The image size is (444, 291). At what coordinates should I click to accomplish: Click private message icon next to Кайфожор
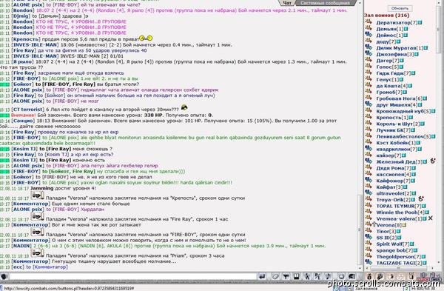tap(369, 181)
